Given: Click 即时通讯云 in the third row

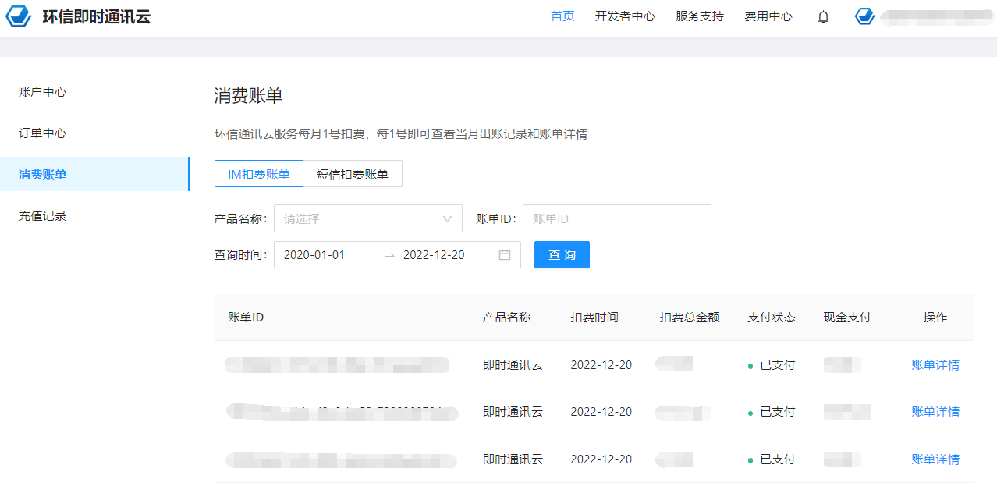Looking at the screenshot, I should (513, 459).
